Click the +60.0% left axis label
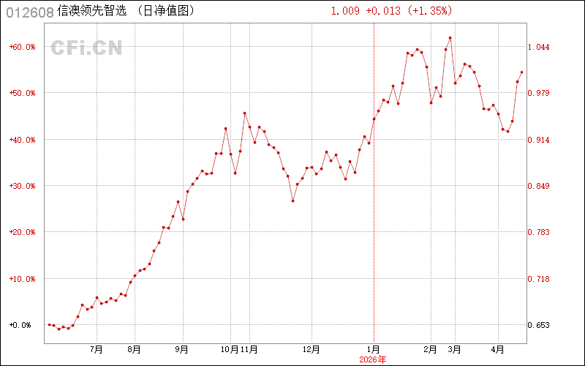The height and width of the screenshot is (366, 585). click(x=22, y=47)
